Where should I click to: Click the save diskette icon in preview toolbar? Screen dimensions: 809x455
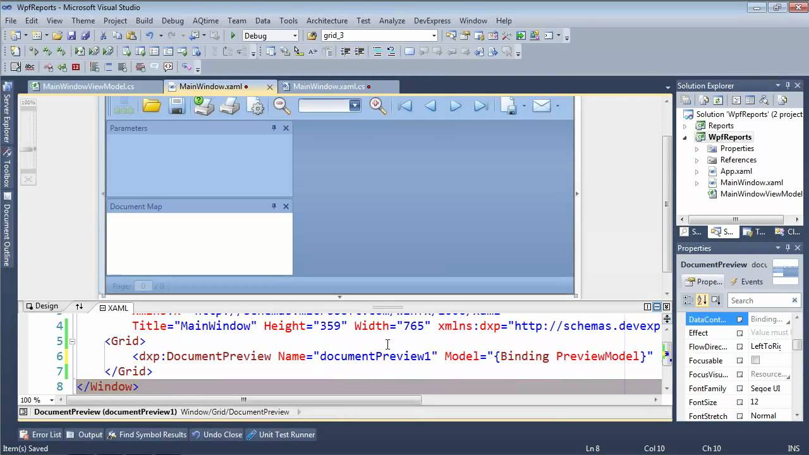176,106
